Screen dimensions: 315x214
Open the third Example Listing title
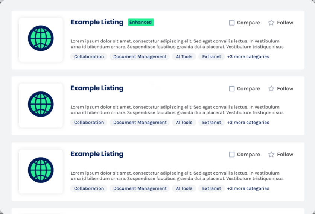tap(97, 154)
